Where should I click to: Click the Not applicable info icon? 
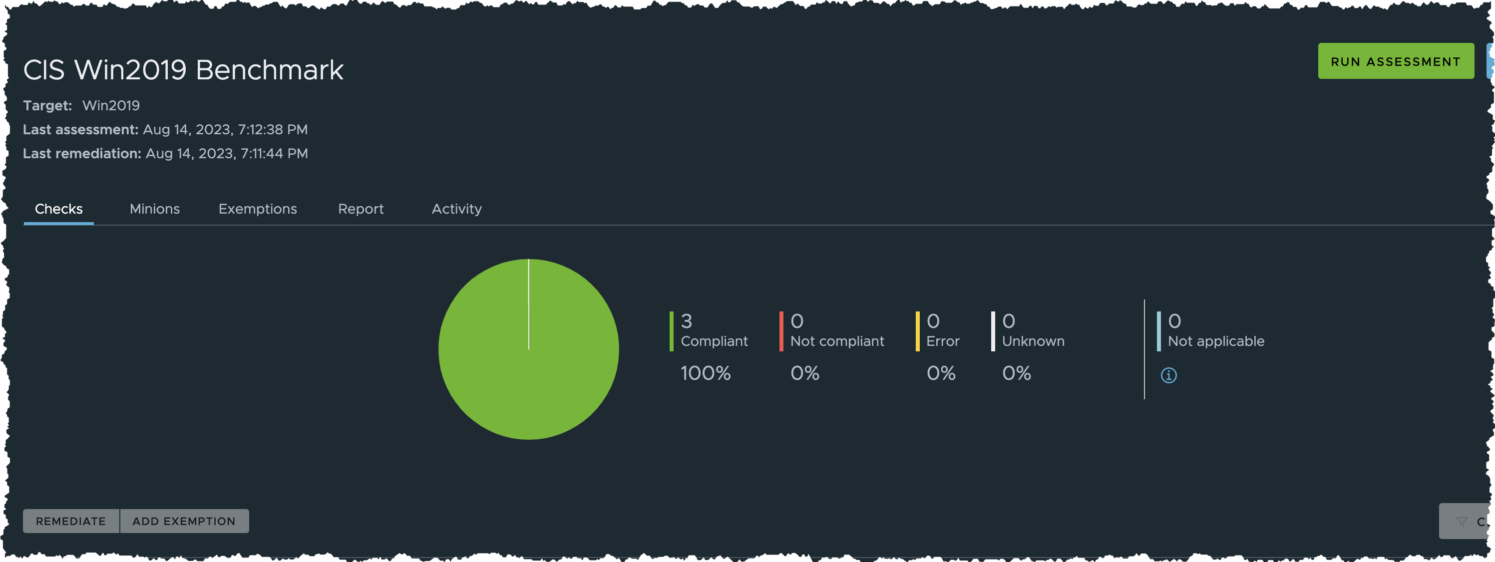pyautogui.click(x=1168, y=375)
